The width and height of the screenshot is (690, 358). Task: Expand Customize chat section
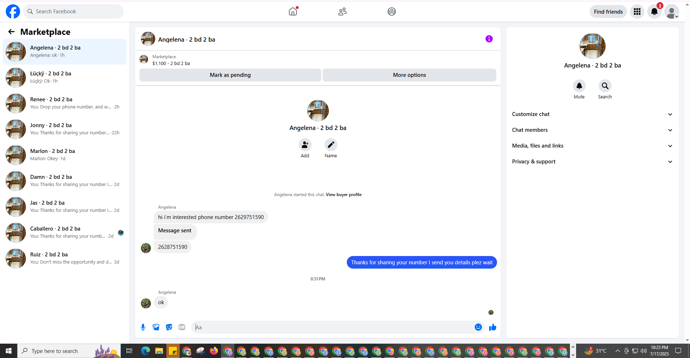click(x=593, y=114)
